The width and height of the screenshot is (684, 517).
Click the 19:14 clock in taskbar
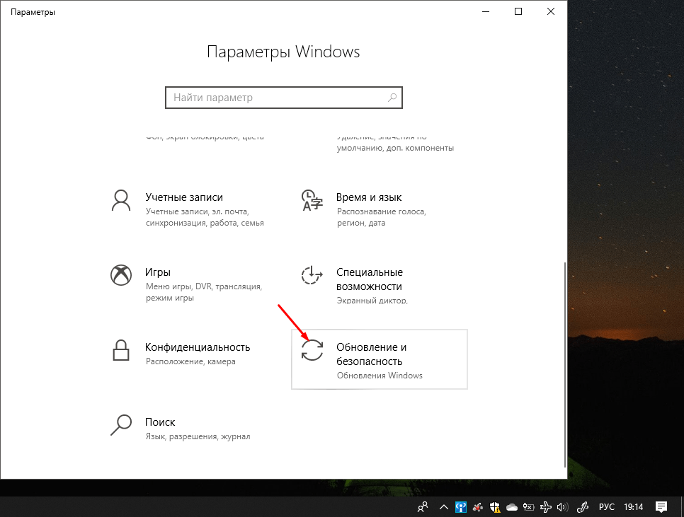click(634, 507)
